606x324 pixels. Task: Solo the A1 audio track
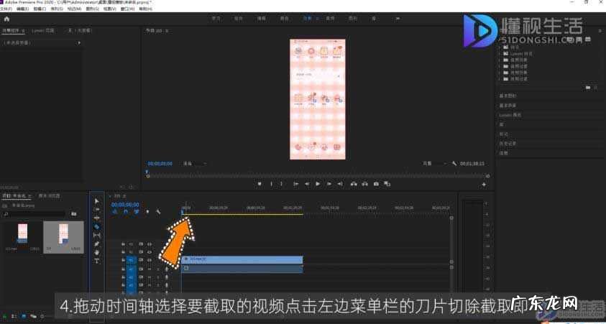tap(158, 269)
